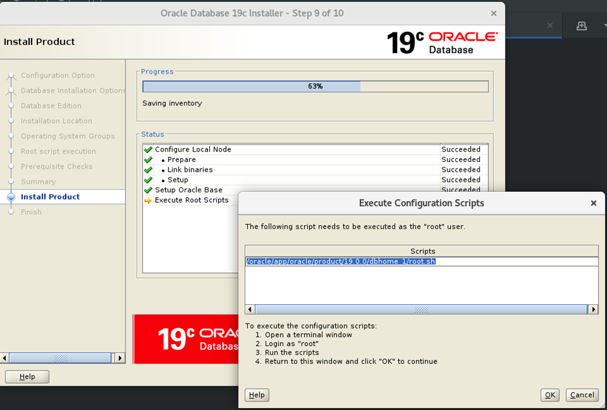Open Help in the Execute Configuration Scripts dialog
Image resolution: width=607 pixels, height=410 pixels.
click(x=257, y=395)
